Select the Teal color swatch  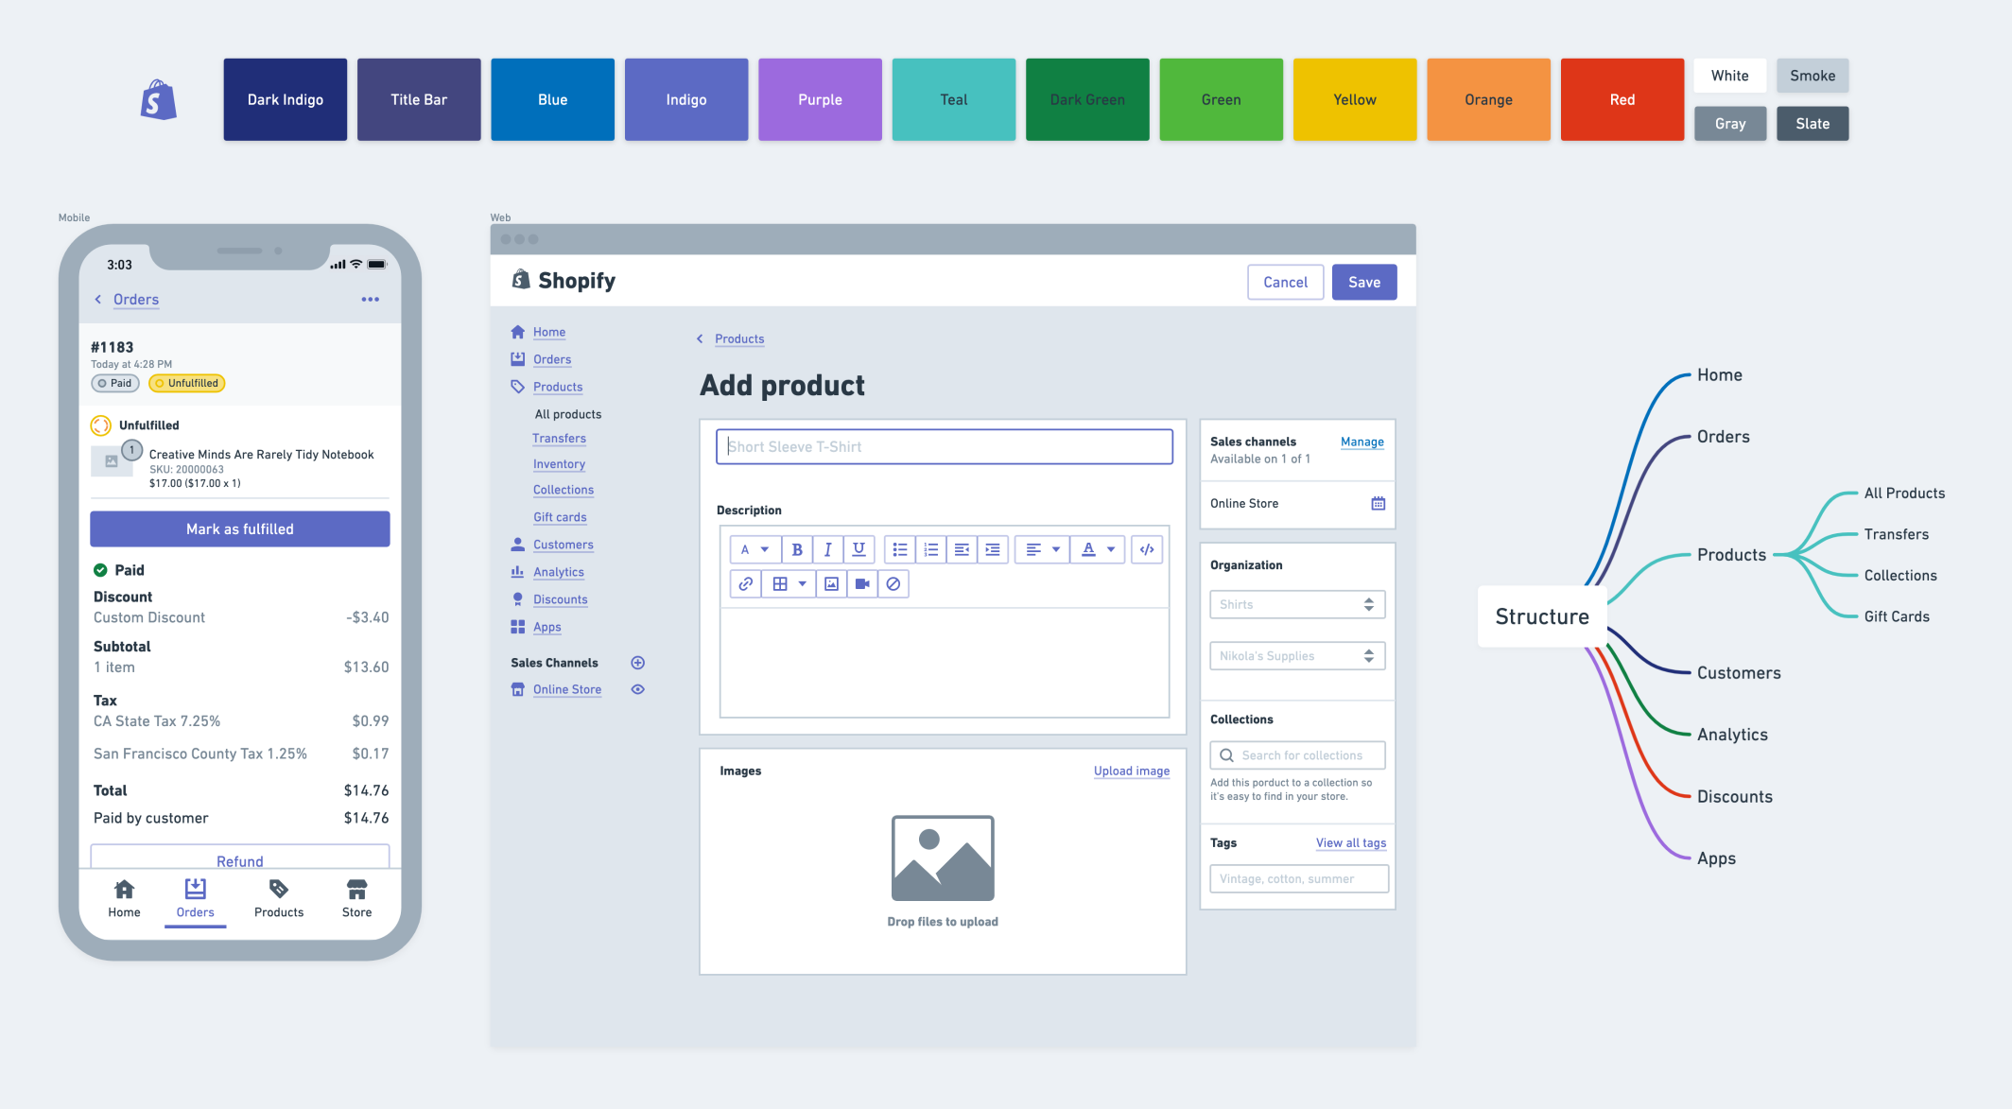pyautogui.click(x=953, y=99)
